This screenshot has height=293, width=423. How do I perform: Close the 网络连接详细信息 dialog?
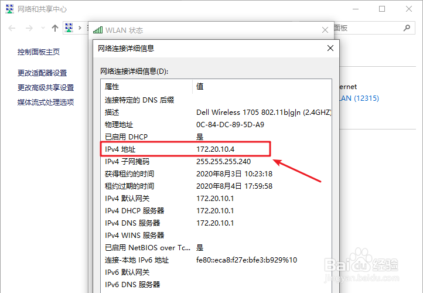(330, 48)
